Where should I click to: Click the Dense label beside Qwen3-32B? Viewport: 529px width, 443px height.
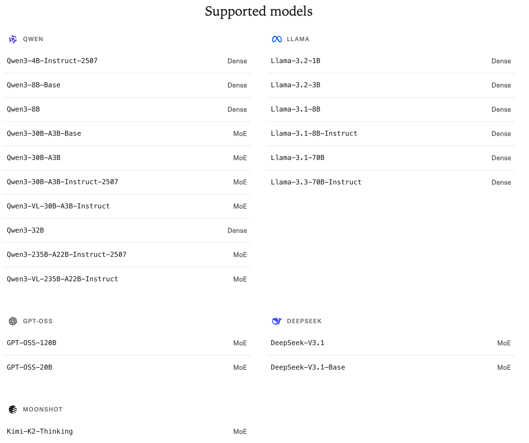pyautogui.click(x=237, y=231)
